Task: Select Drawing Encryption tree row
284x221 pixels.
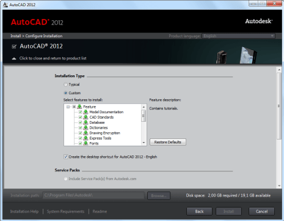Action: [x=105, y=133]
